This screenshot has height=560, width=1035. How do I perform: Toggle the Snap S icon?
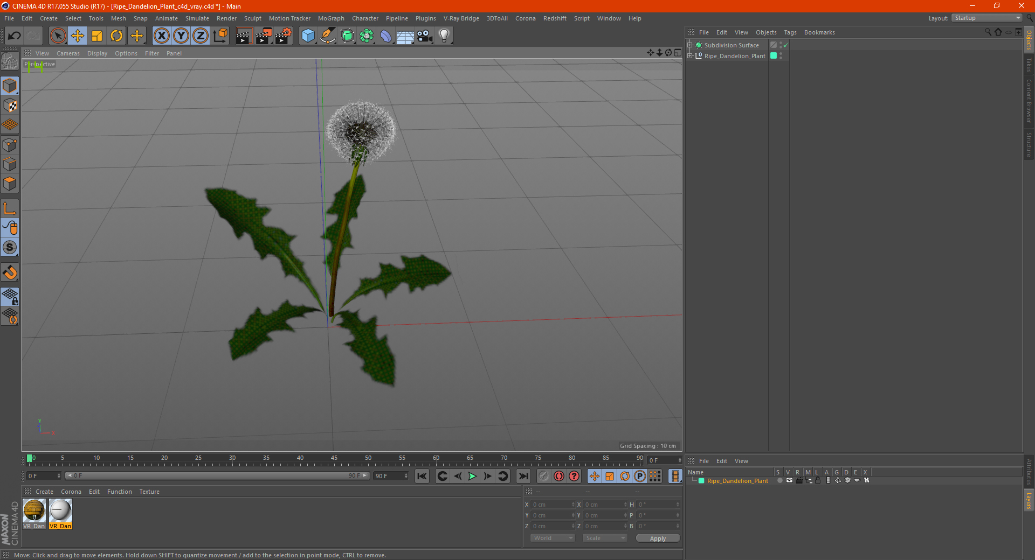(10, 247)
